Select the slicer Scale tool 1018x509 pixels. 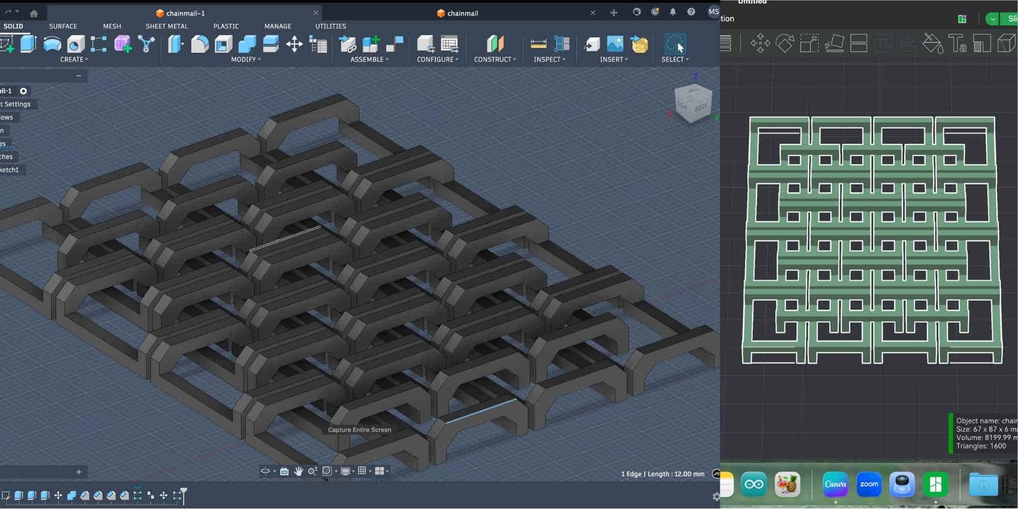pos(809,43)
